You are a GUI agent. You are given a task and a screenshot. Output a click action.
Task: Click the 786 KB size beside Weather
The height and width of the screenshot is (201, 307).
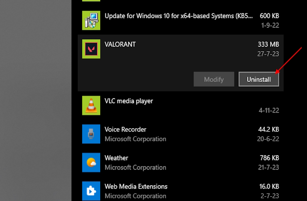point(270,158)
